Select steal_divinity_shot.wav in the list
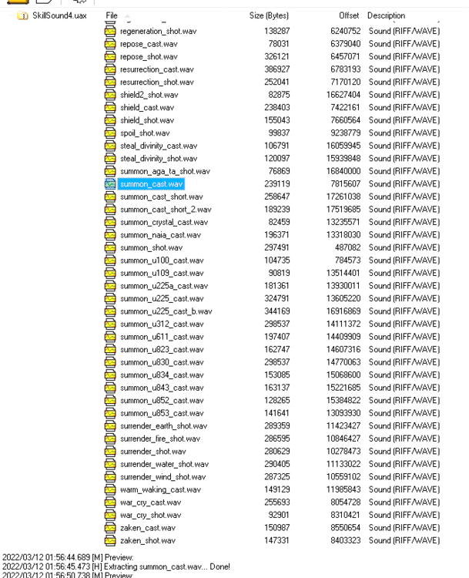Screen dimensions: 469x578 point(159,159)
